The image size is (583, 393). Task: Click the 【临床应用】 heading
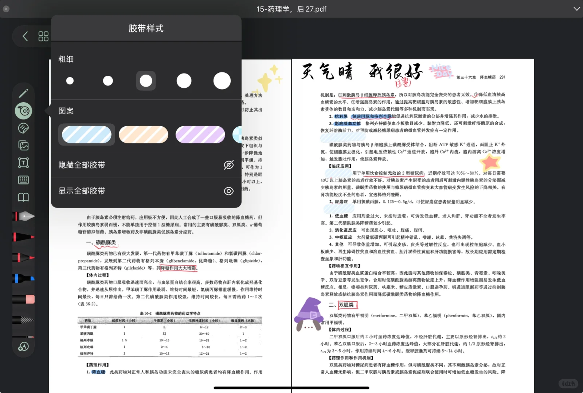pos(340,166)
